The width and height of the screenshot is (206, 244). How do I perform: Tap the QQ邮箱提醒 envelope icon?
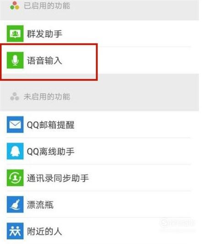click(x=15, y=125)
